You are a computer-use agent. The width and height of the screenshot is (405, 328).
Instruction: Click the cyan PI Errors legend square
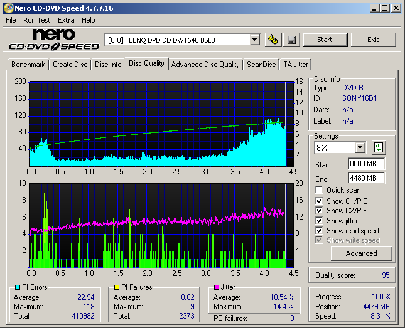point(18,287)
